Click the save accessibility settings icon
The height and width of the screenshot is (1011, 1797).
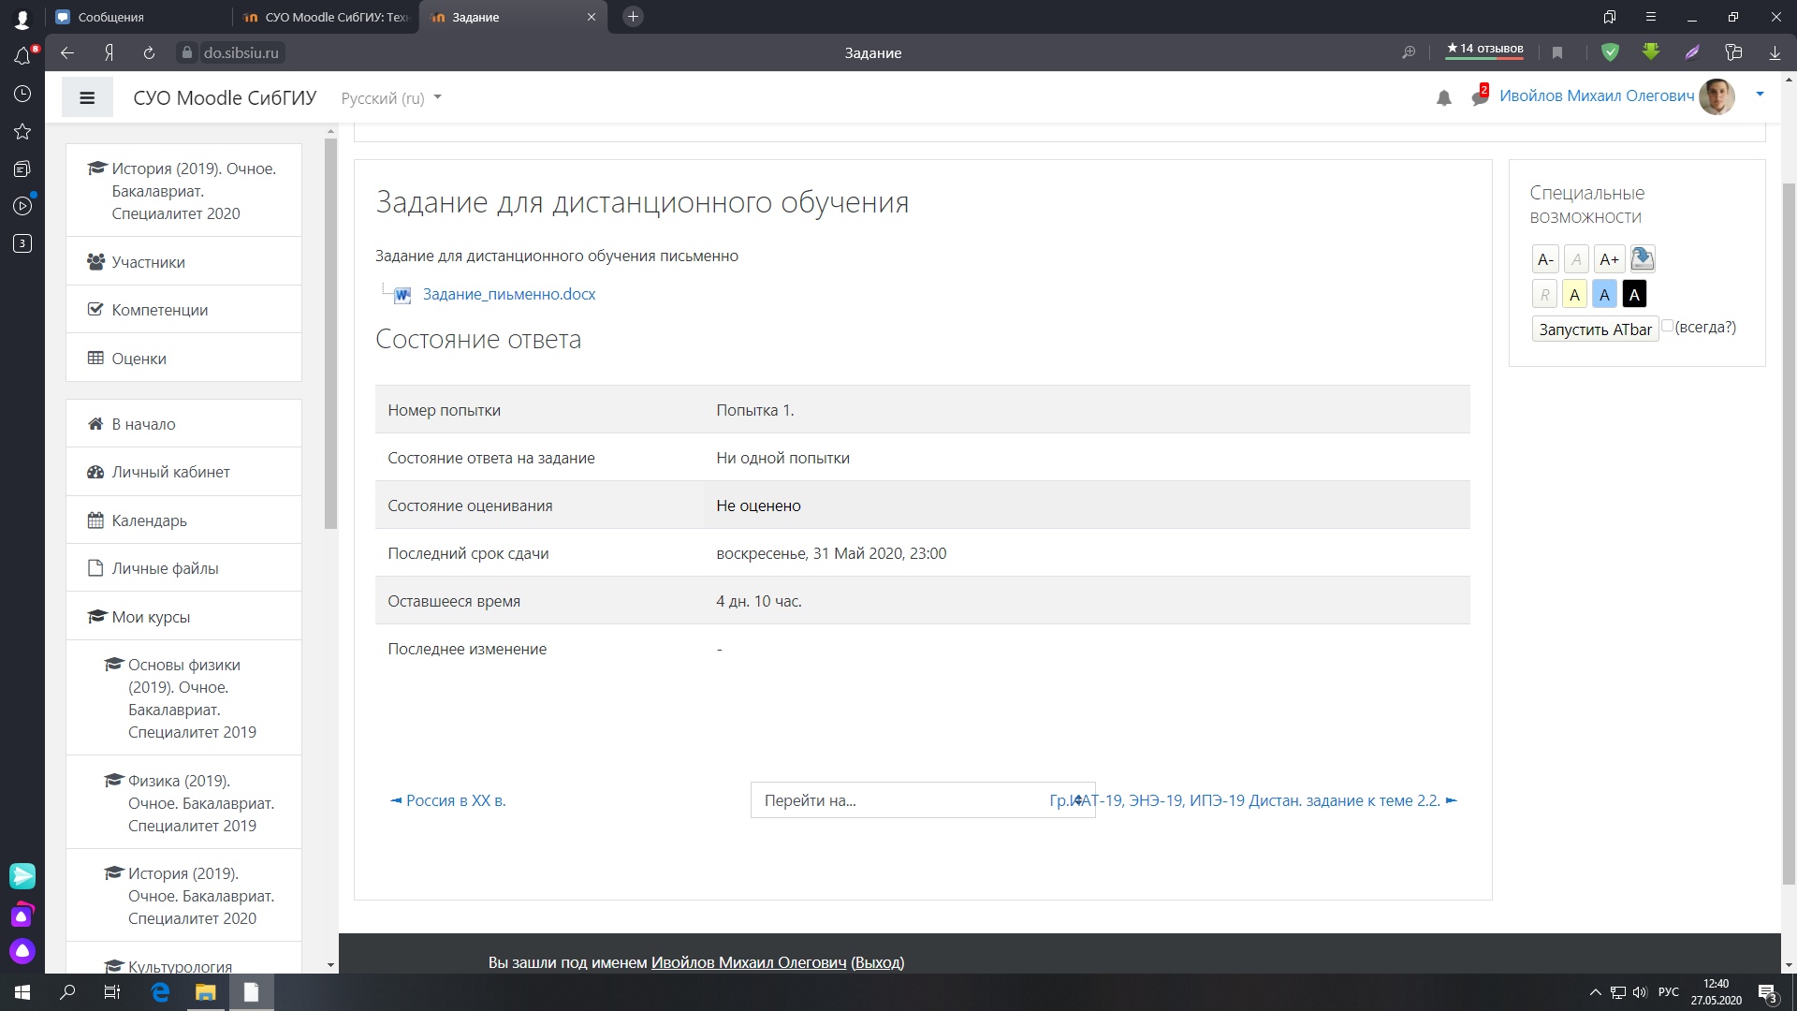(x=1643, y=258)
